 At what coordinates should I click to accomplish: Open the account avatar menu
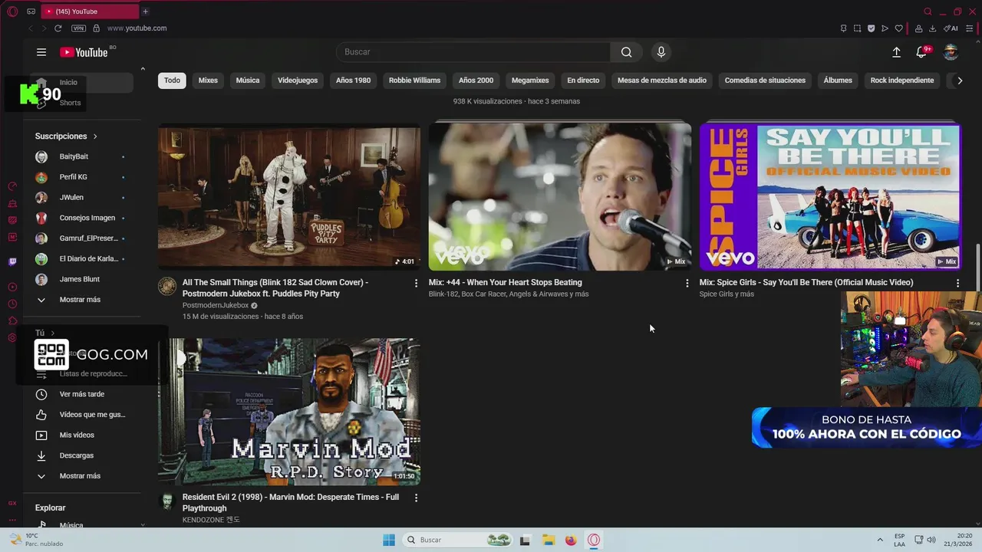pos(951,52)
